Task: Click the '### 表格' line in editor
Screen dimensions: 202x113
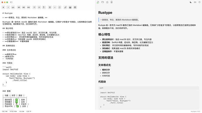Action: click(x=6, y=91)
